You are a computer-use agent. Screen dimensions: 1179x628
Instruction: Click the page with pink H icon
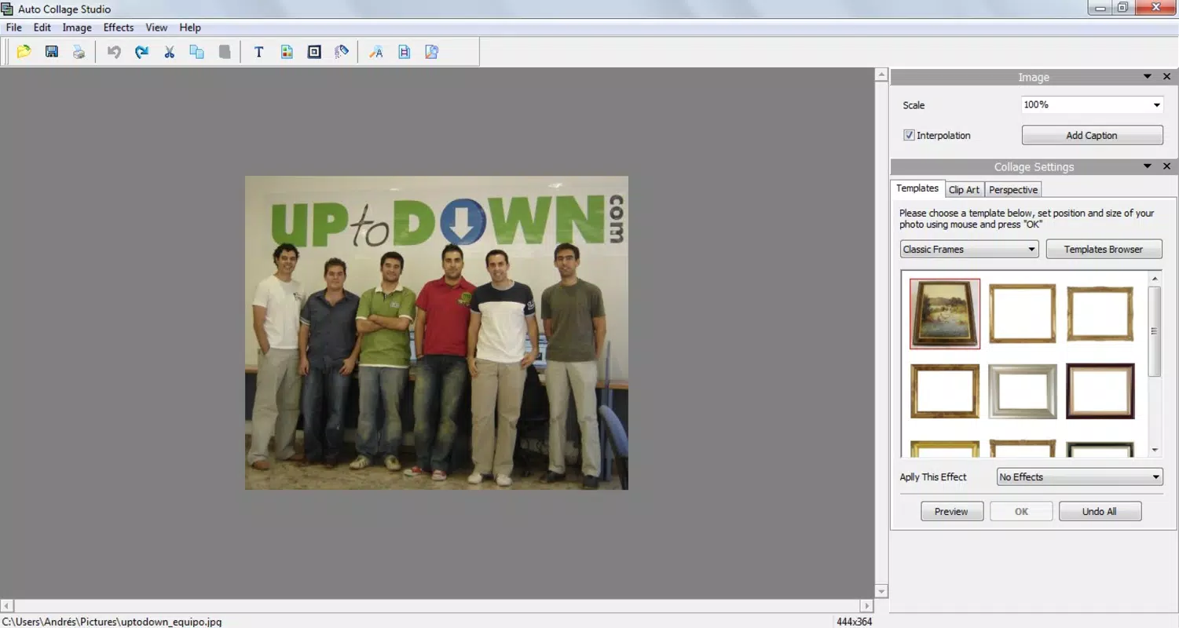coord(405,52)
